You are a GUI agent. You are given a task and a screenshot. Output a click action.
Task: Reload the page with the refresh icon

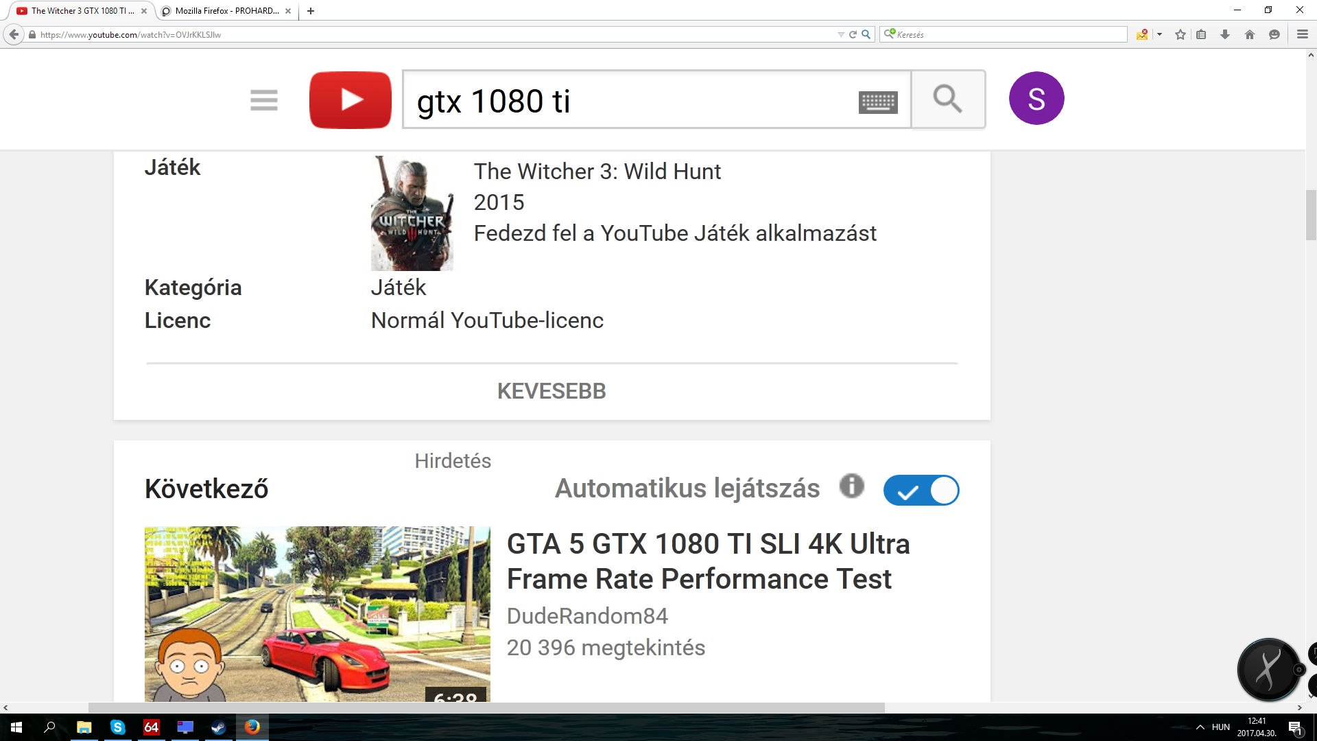(x=853, y=34)
